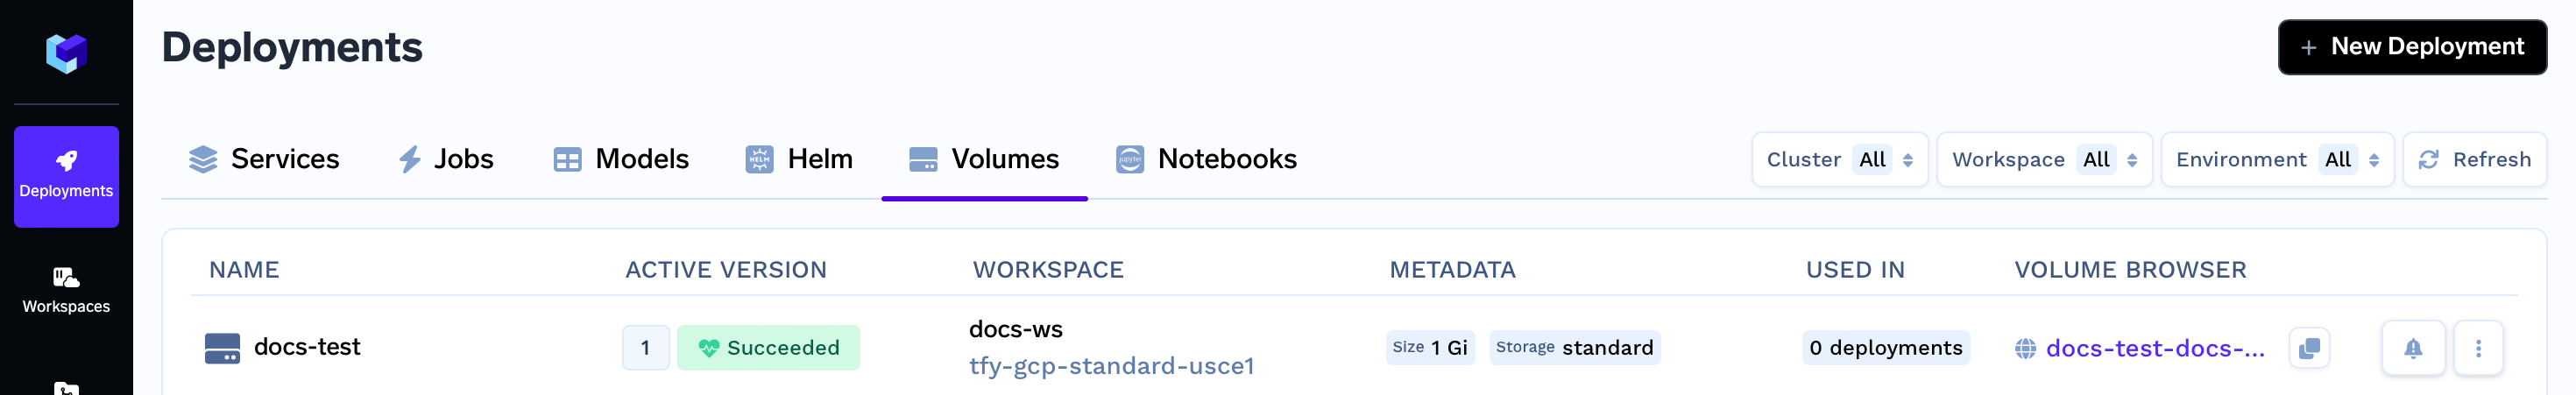Open Workspaces in the sidebar

(x=66, y=291)
